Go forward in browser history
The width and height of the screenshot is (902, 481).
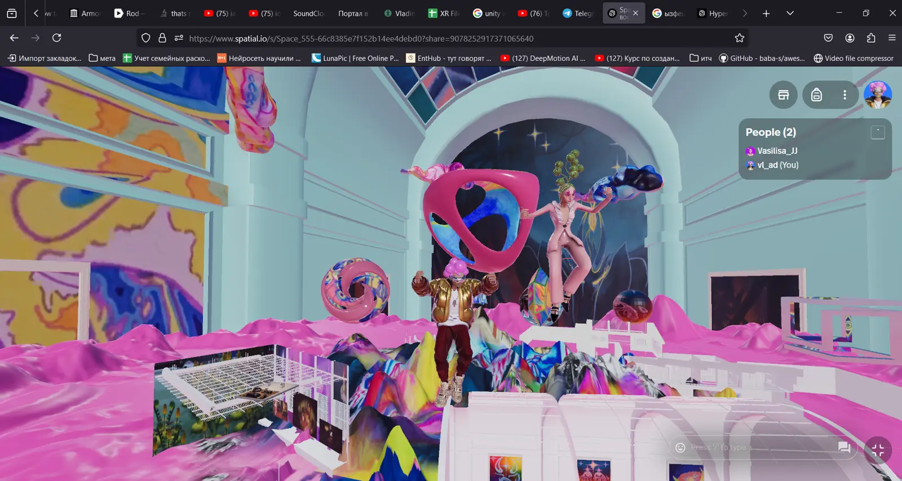[36, 38]
